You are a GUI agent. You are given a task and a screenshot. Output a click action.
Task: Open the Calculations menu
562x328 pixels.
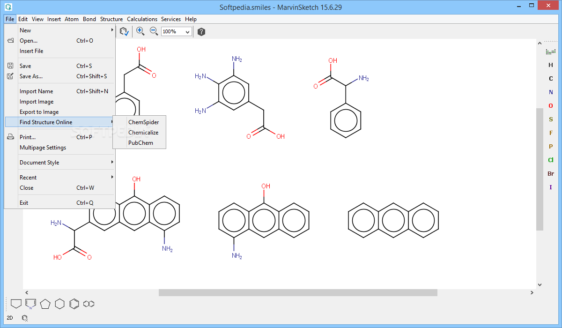point(142,19)
